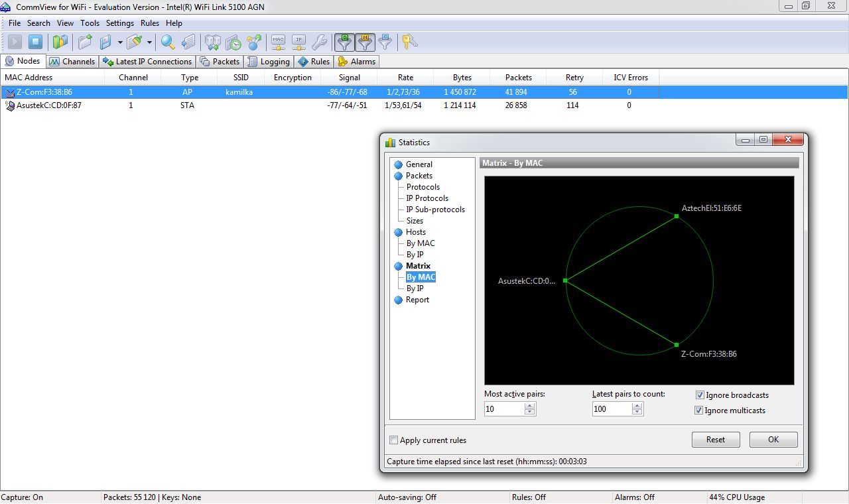Click the open-folder toolbar icon
Viewport: 849px width, 504px height.
[86, 42]
